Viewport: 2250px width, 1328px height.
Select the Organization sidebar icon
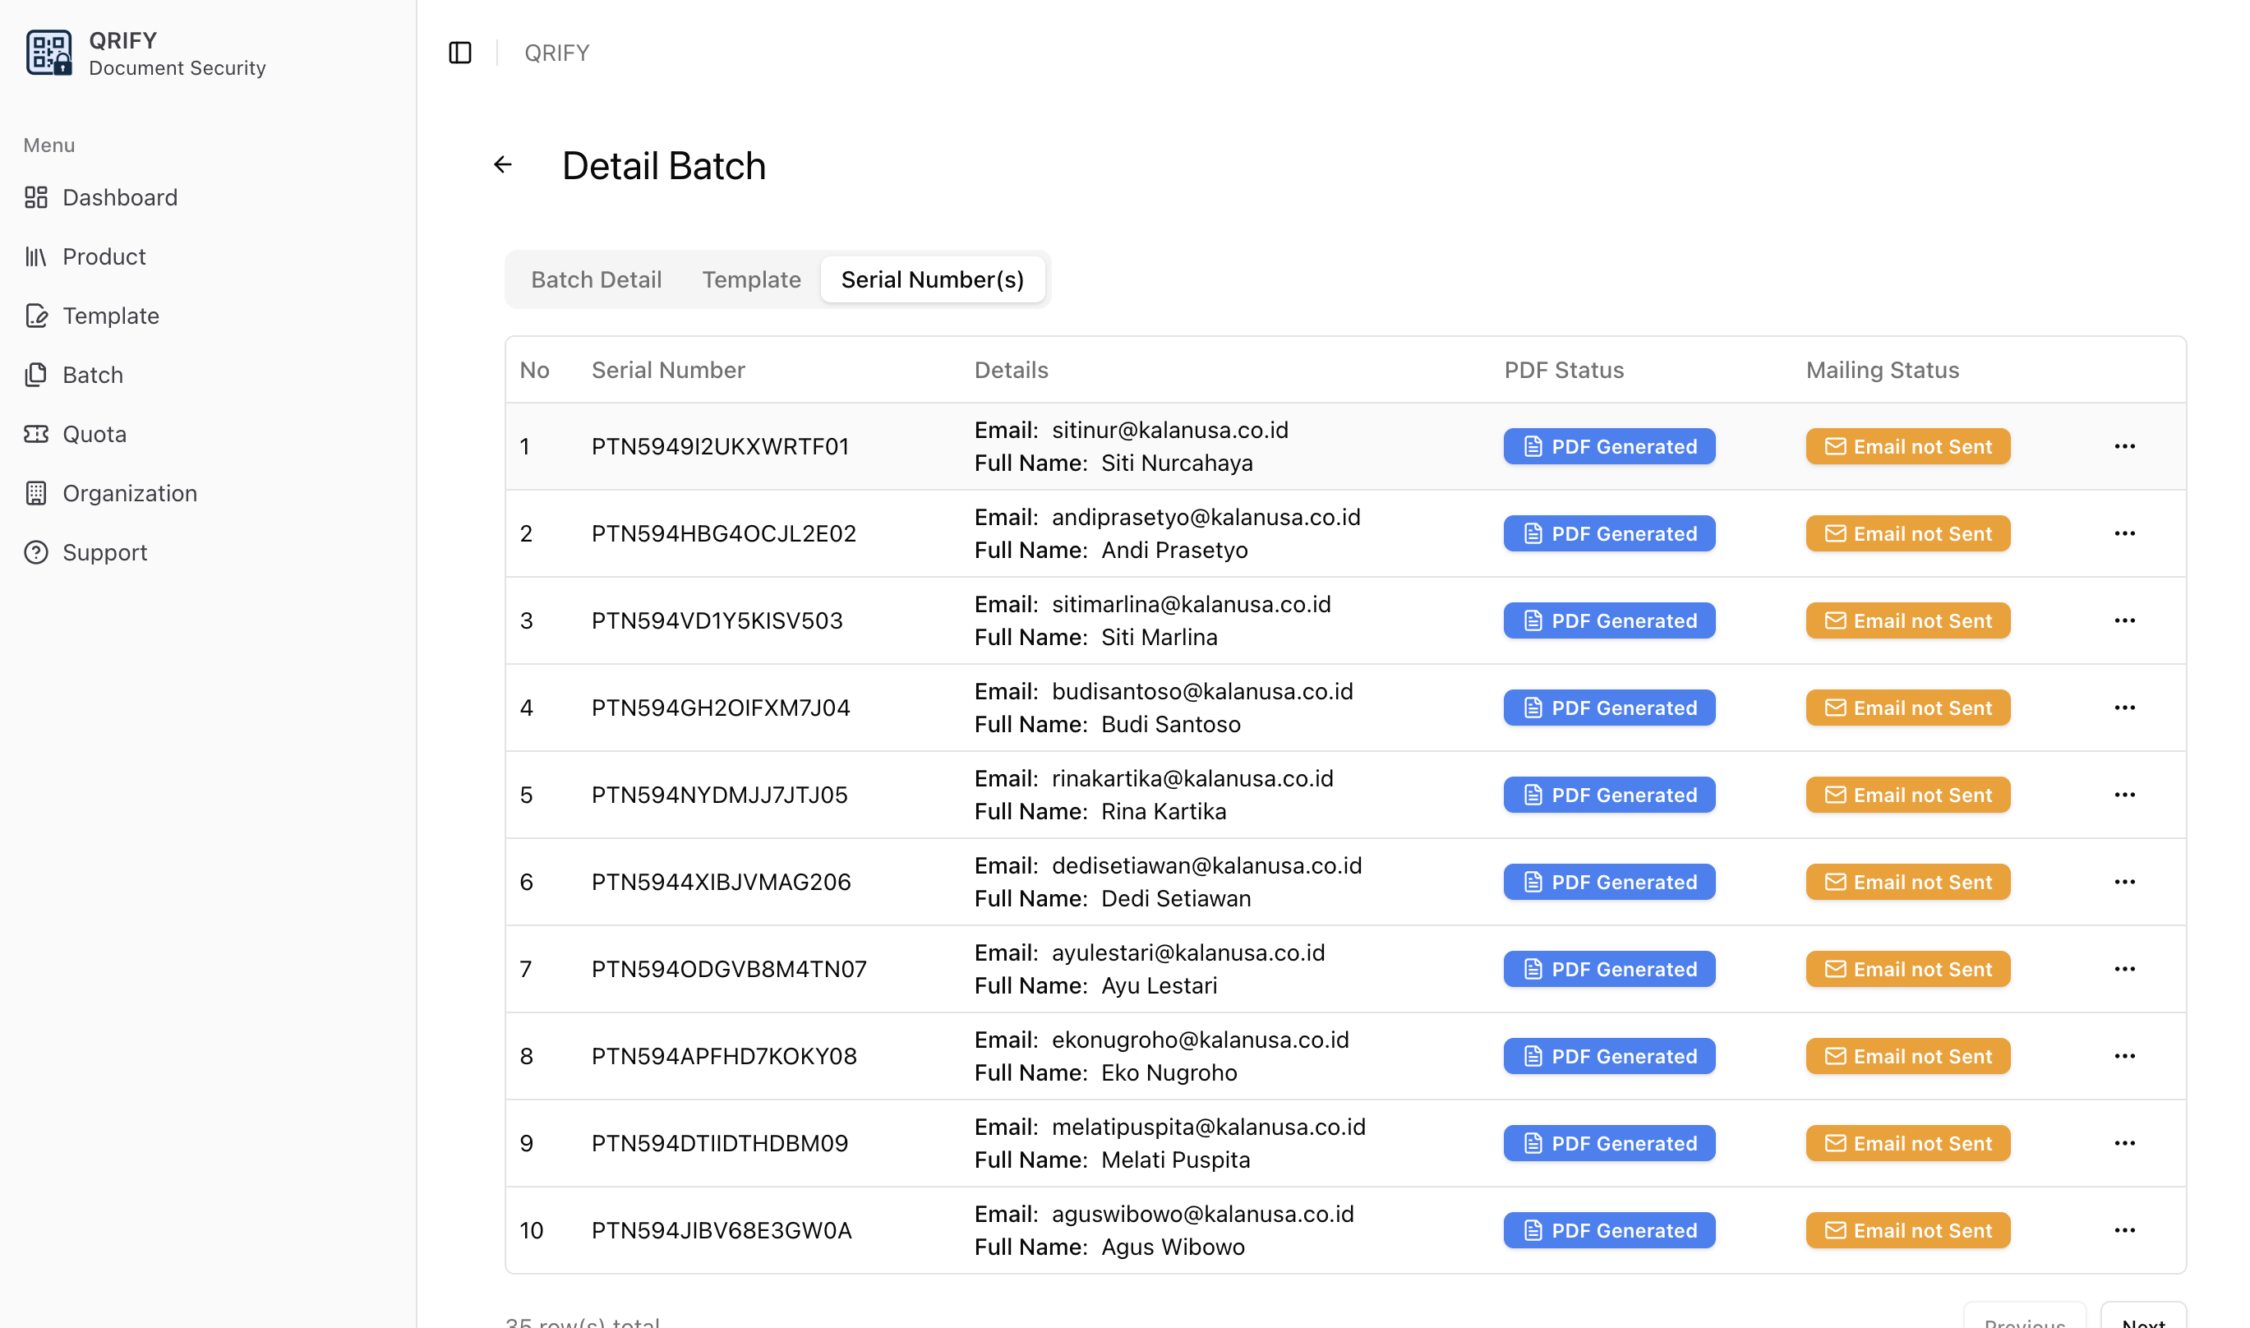tap(36, 492)
